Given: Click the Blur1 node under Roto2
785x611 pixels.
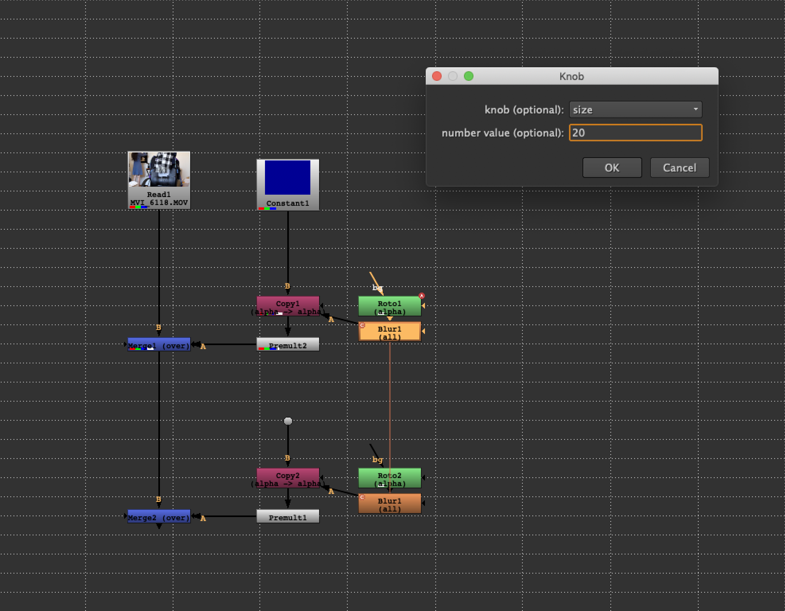Looking at the screenshot, I should click(389, 504).
